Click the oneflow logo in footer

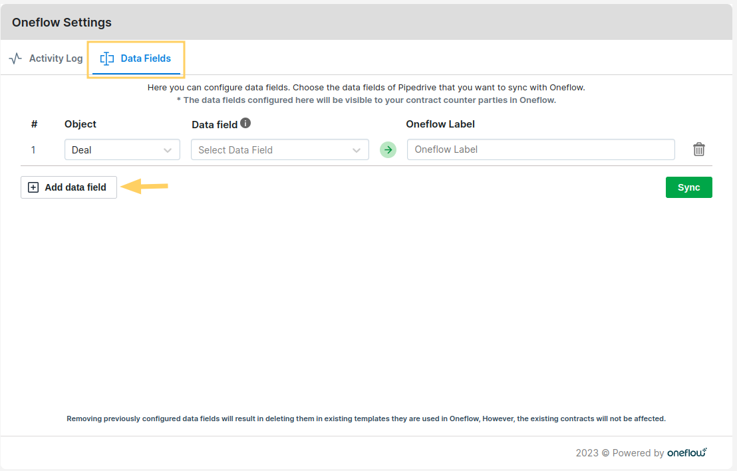click(x=687, y=452)
